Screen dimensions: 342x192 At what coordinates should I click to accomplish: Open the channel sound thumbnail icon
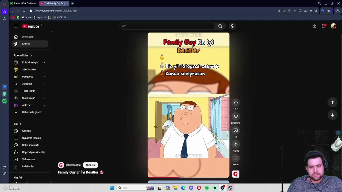236,174
